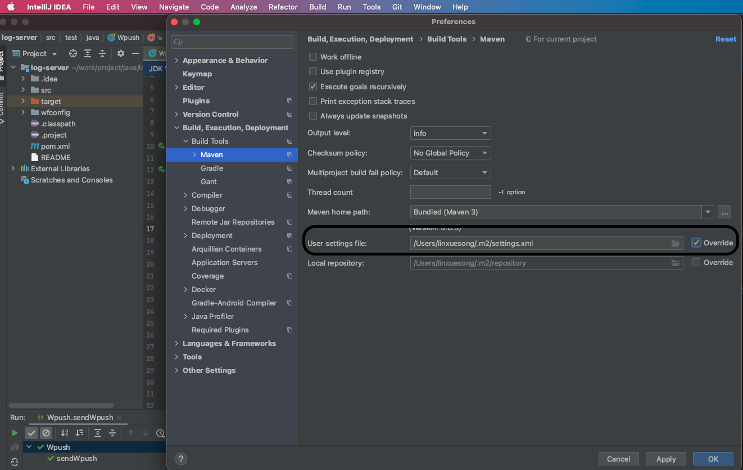743x470 pixels.
Task: Enable Work offline checkbox
Action: [313, 57]
